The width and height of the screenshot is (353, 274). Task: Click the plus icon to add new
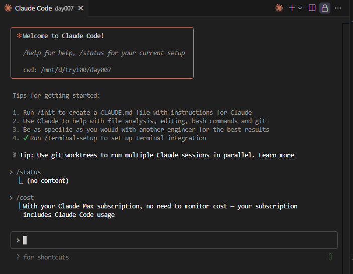tap(292, 8)
